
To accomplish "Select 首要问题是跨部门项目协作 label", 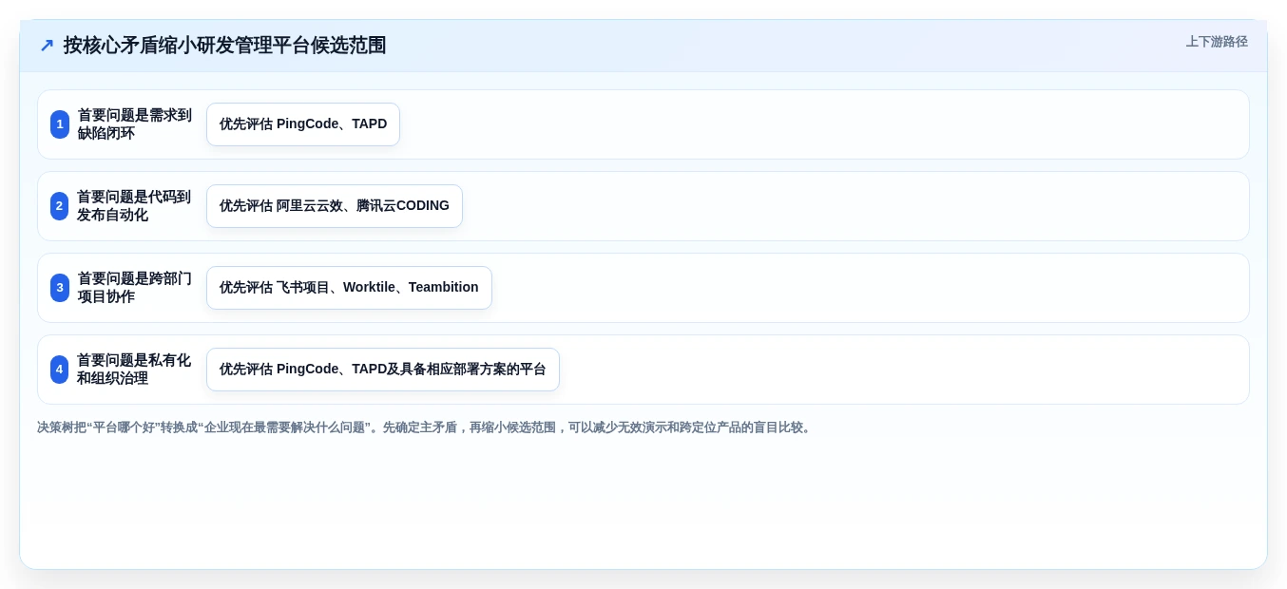I will point(134,288).
